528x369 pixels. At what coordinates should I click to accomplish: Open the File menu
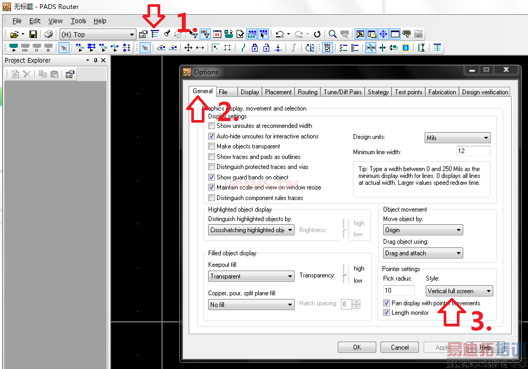click(17, 21)
